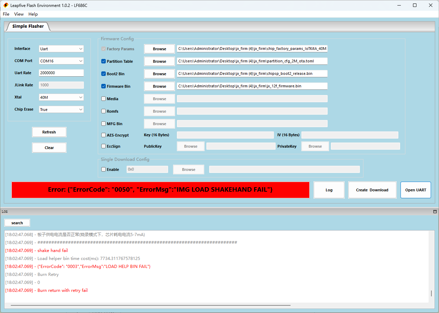The image size is (439, 313).
Task: Tick the Single Download Enable checkbox
Action: tap(104, 169)
